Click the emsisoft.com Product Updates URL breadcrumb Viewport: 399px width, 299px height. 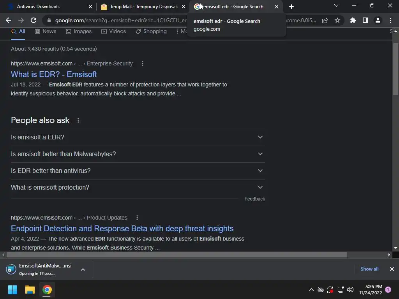[x=69, y=218]
